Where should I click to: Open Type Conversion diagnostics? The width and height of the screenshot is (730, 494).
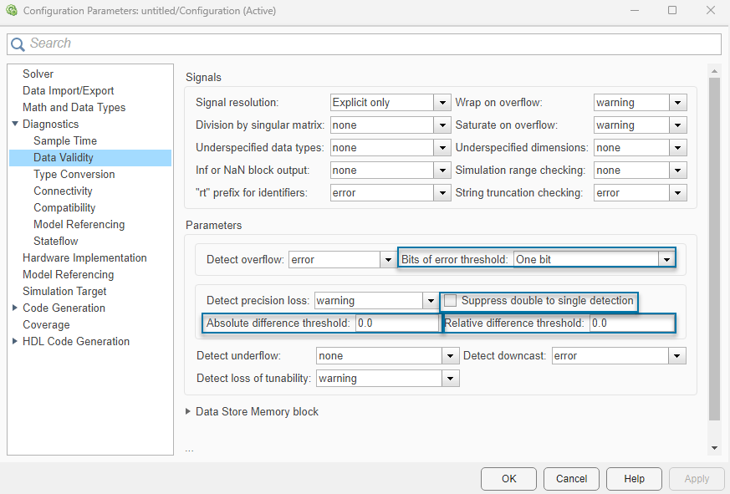coord(74,174)
